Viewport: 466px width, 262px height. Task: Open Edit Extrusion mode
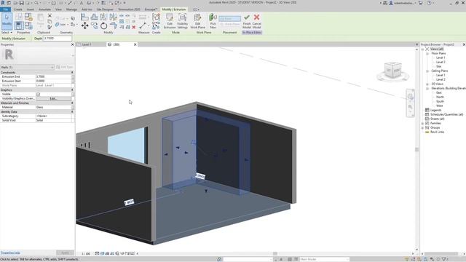(170, 21)
